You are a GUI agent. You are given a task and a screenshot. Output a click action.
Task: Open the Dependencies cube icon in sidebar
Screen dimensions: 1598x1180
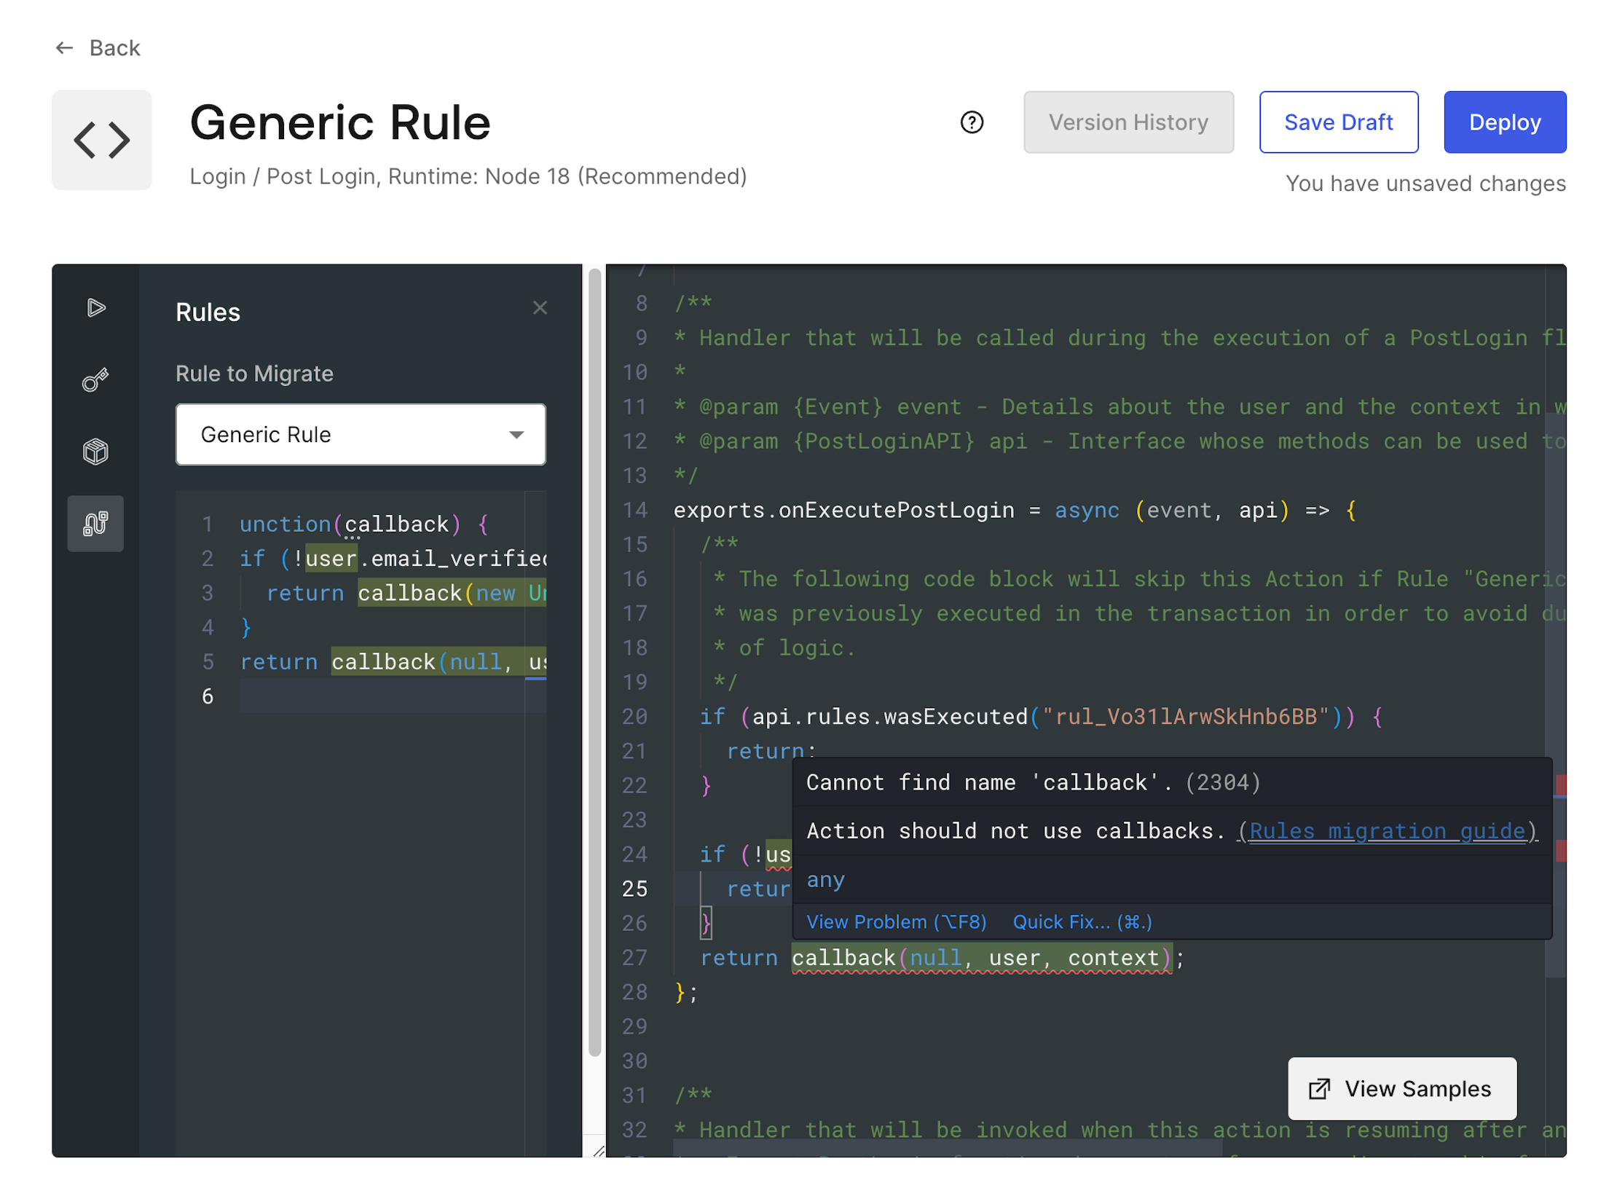point(95,452)
